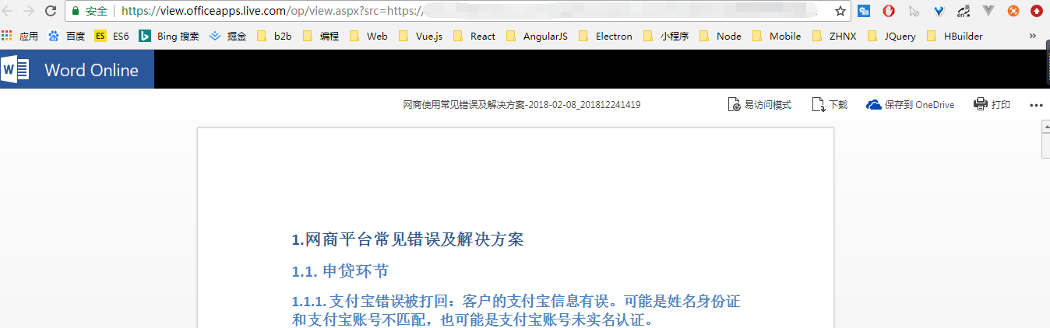Open accessibility mode (易访问模式)
1050x328 pixels.
click(x=759, y=105)
